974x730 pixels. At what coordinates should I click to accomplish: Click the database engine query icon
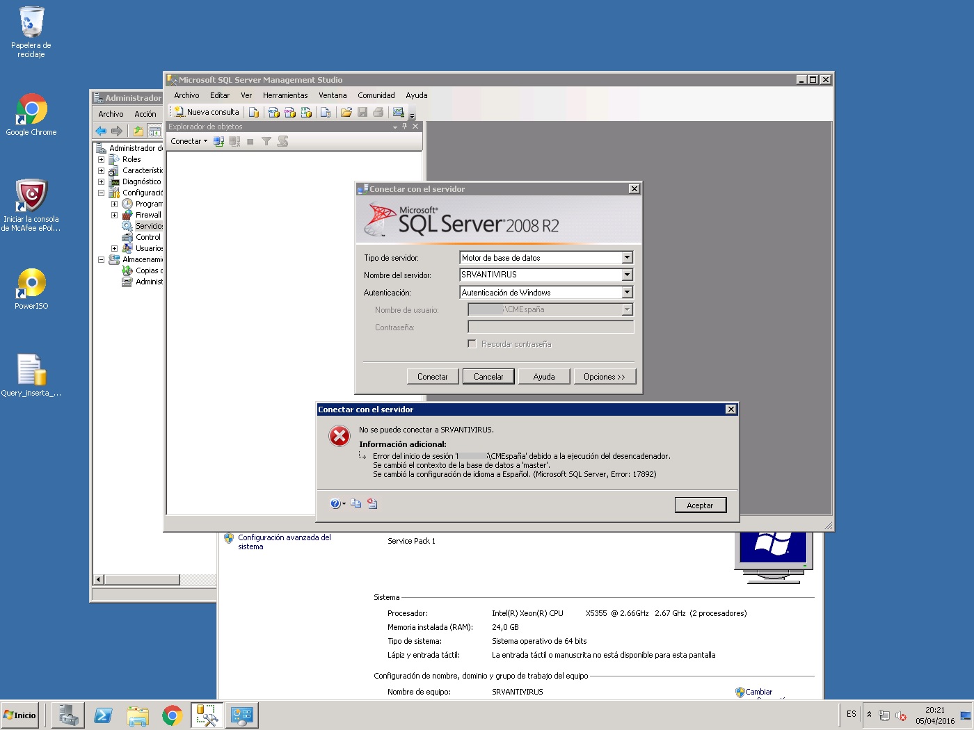click(x=254, y=112)
